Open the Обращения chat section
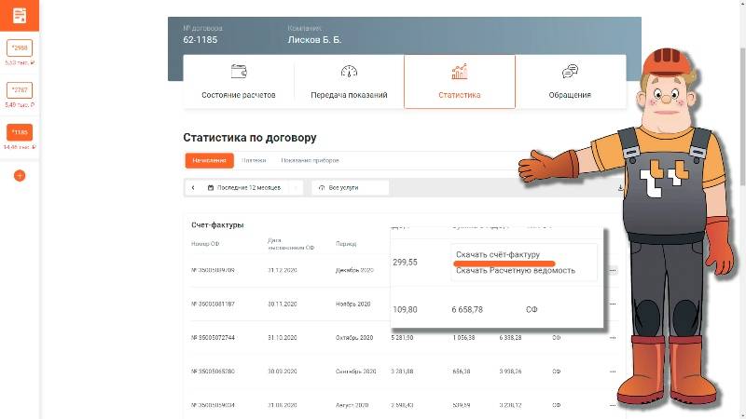 [570, 82]
